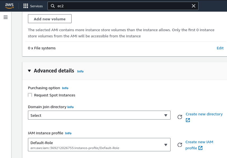The height and width of the screenshot is (158, 227).
Task: Open Info link next to Advanced details
Action: (80, 71)
